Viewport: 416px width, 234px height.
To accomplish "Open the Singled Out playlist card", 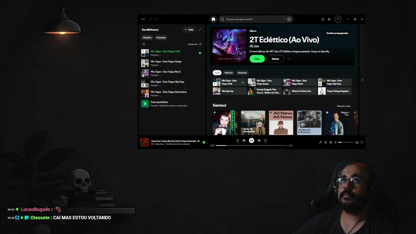I will [337, 123].
